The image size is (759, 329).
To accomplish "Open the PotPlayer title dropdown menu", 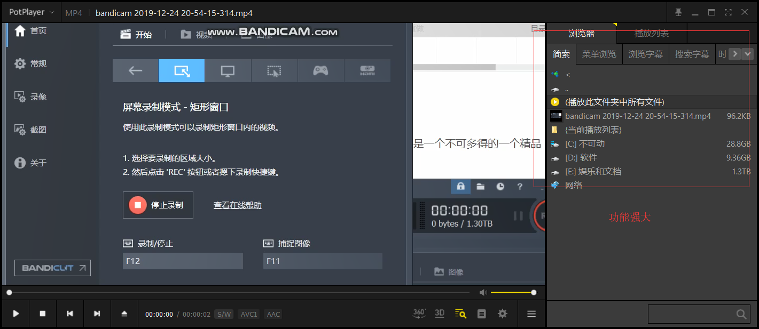I will (32, 12).
